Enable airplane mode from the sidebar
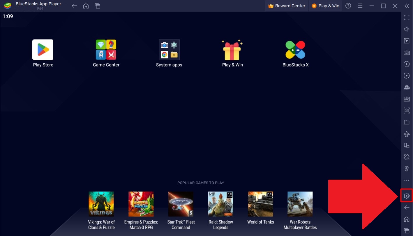This screenshot has height=236, width=413. tap(407, 134)
